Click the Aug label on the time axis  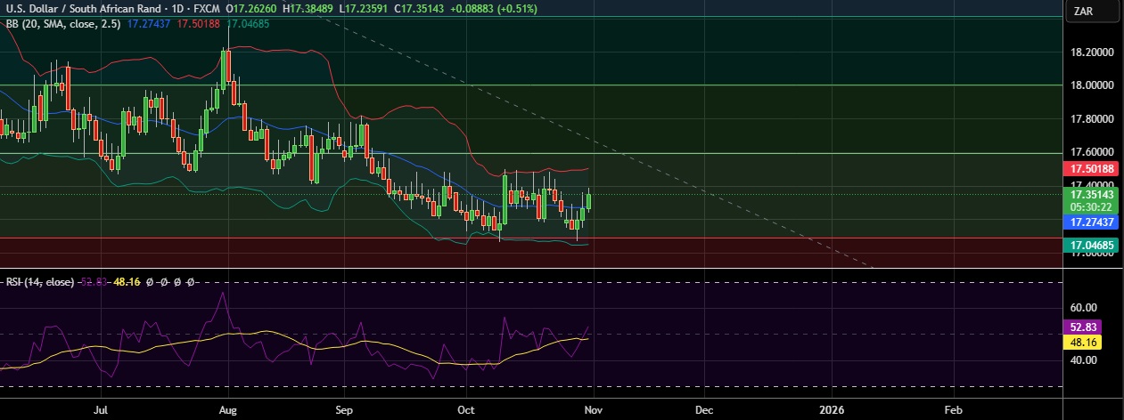pos(227,411)
